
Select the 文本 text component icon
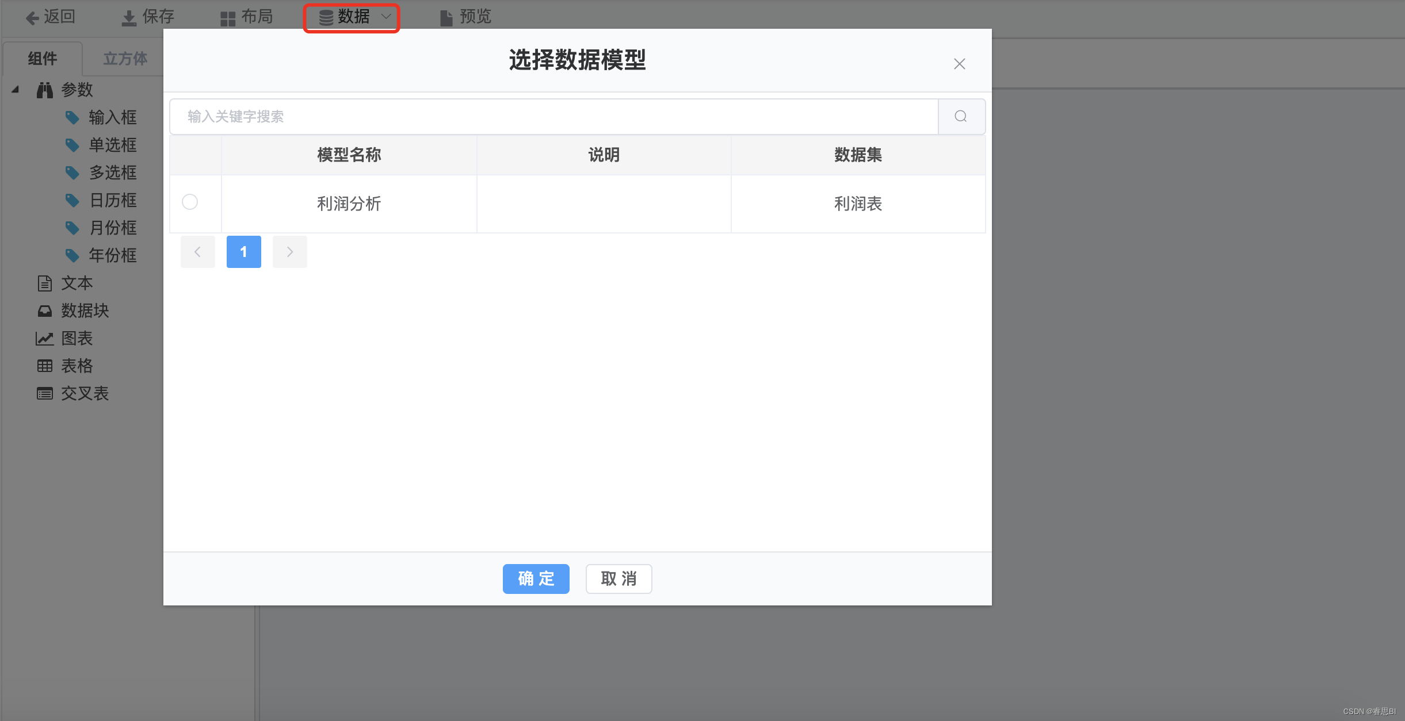(x=45, y=283)
